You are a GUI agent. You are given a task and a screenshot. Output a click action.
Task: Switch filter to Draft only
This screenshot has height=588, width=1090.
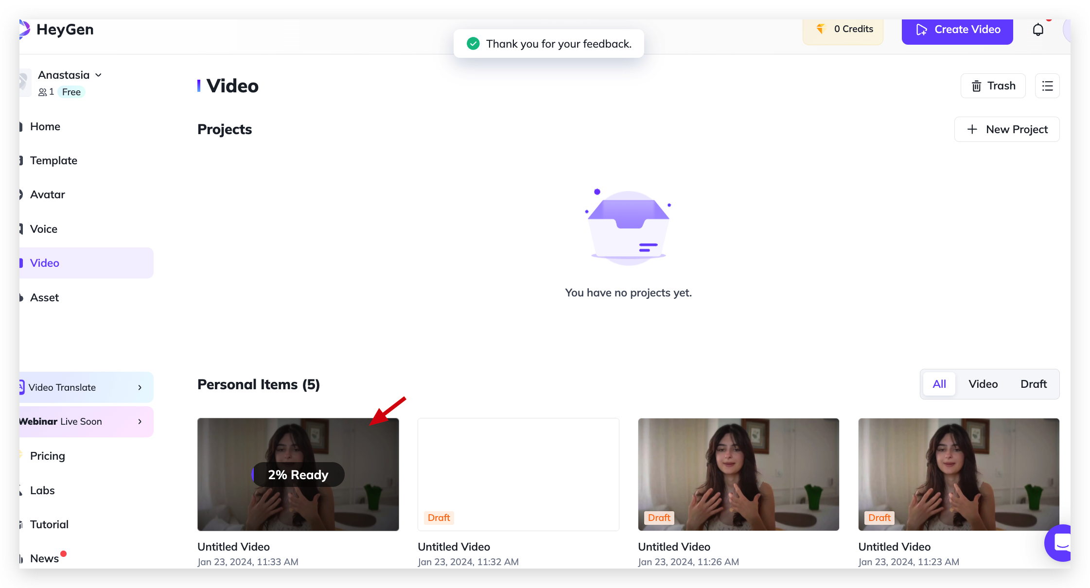point(1033,384)
